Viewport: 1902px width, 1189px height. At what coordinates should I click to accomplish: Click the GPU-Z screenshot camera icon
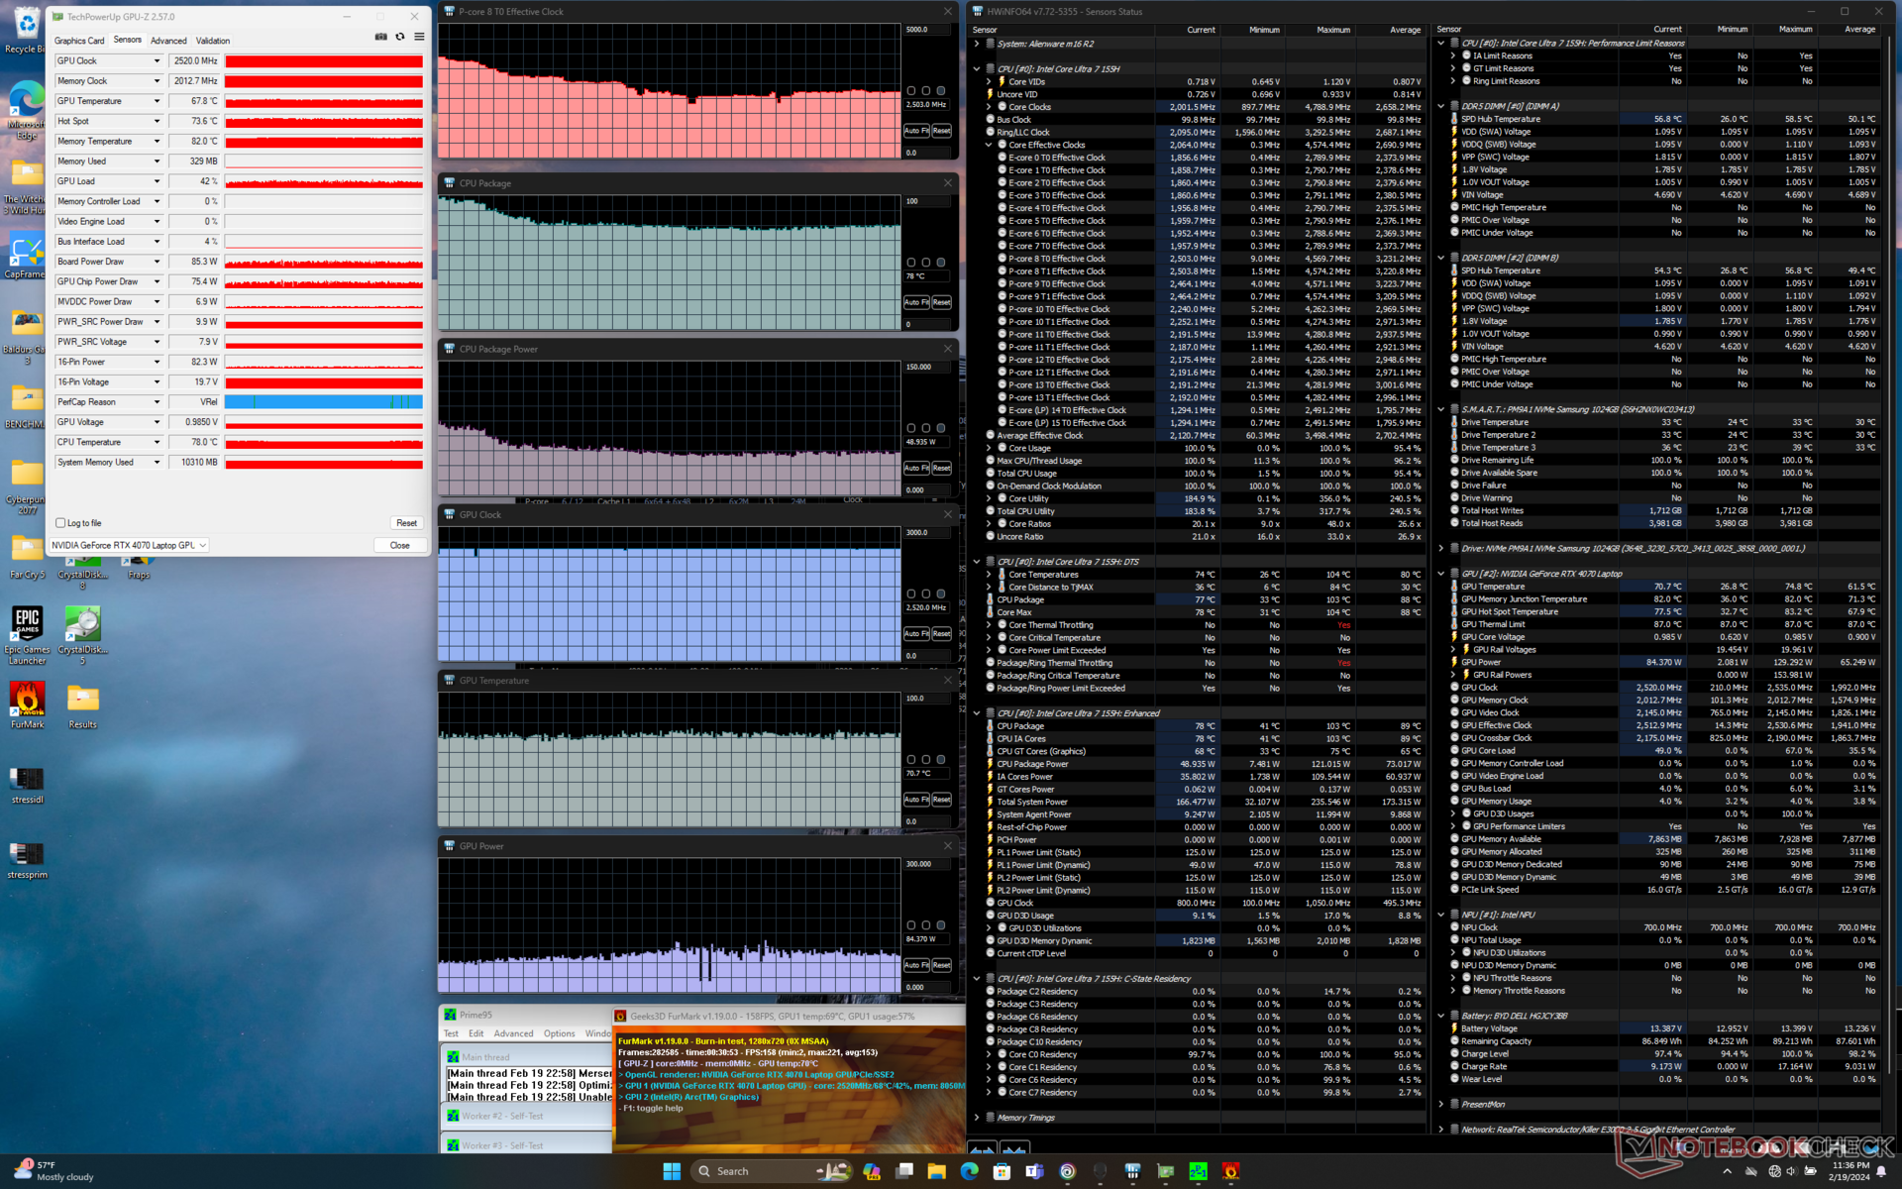tap(381, 37)
